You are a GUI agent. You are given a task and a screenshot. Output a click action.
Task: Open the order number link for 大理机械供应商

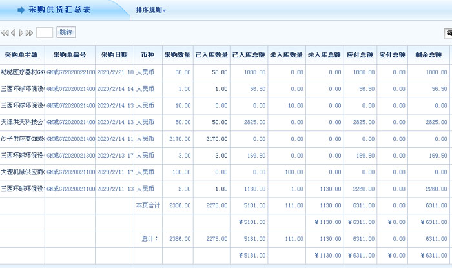pos(71,172)
